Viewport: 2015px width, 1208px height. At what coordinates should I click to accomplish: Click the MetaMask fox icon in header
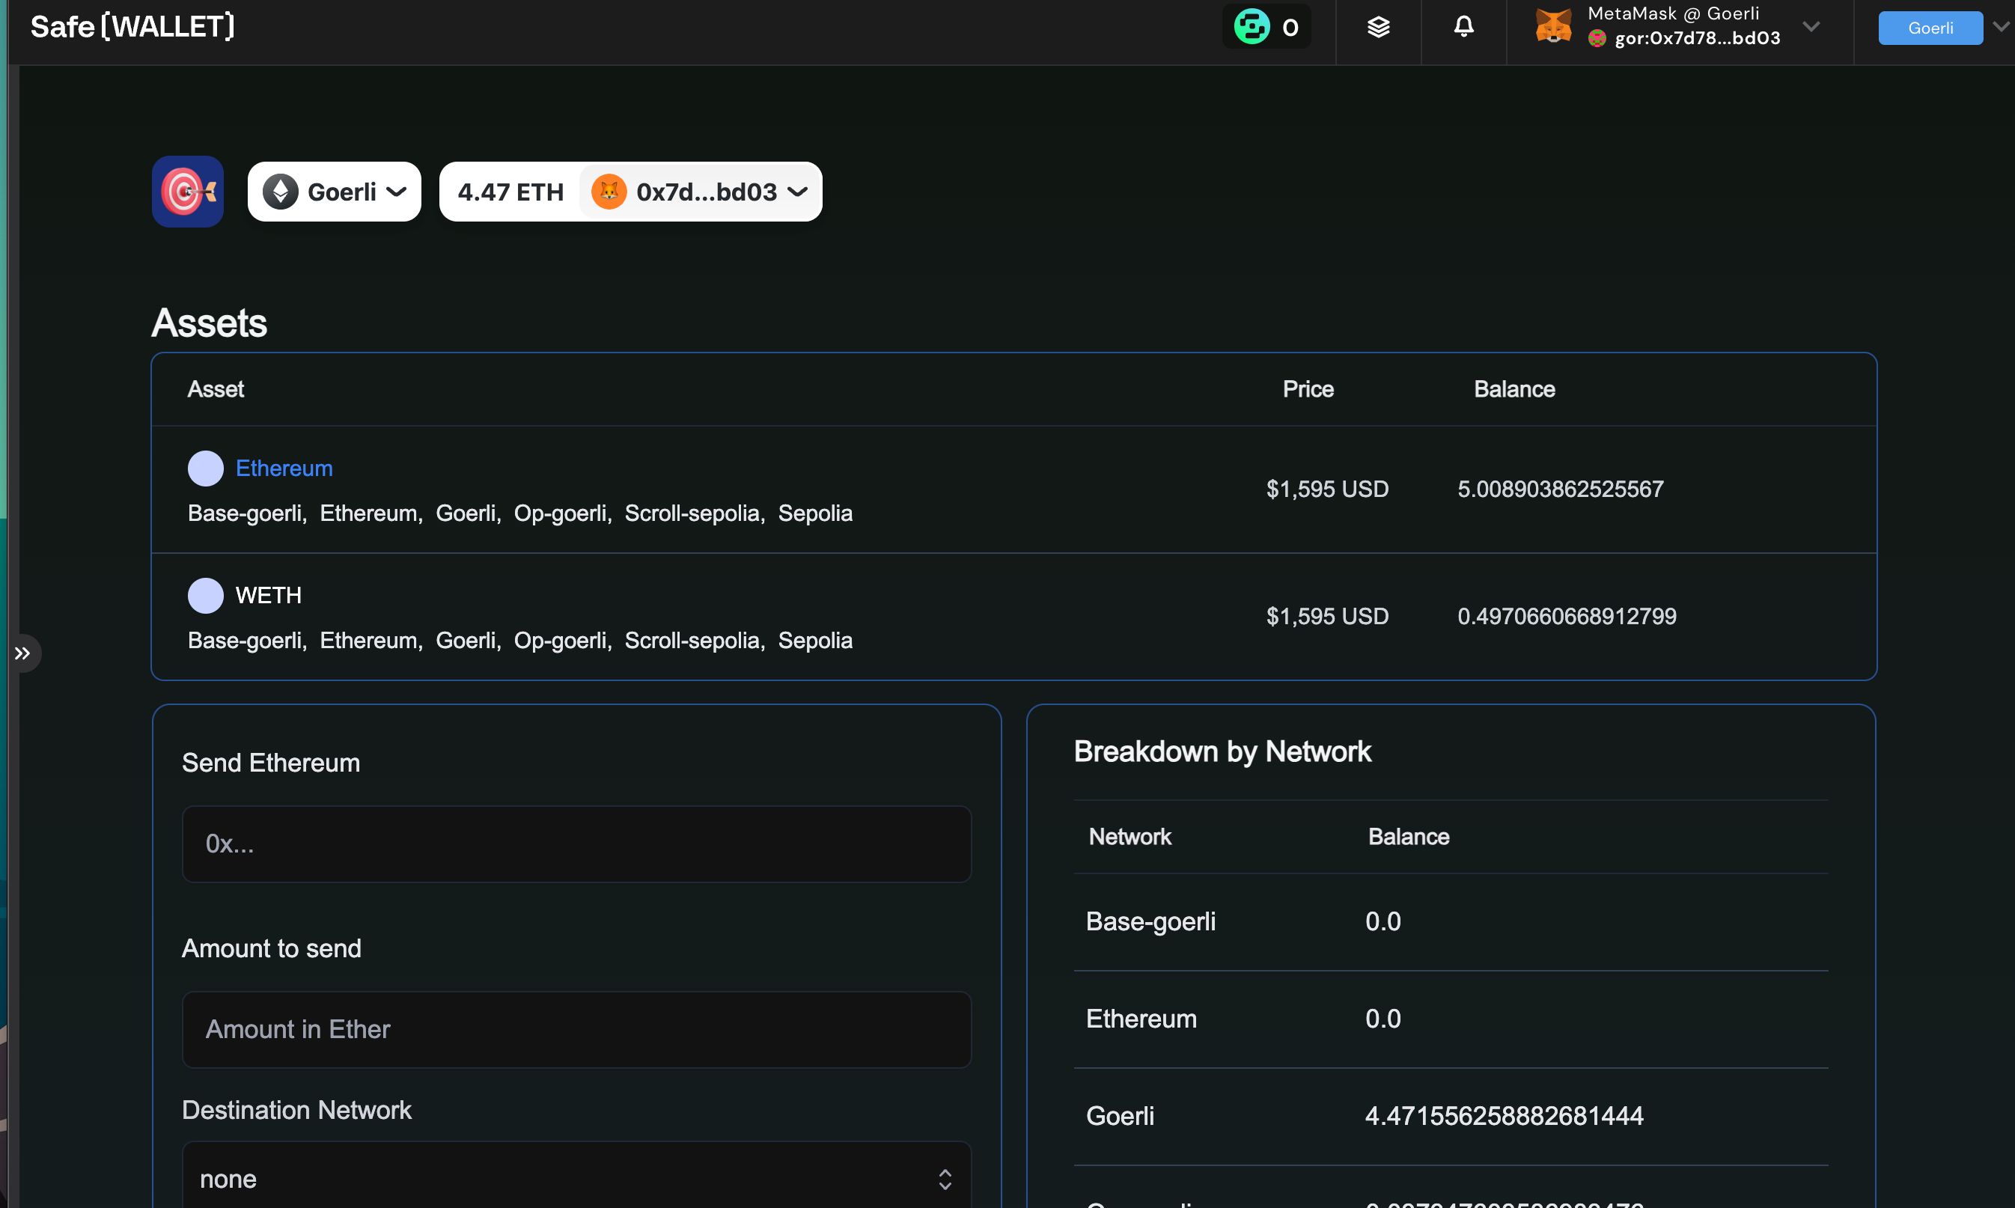point(1552,27)
